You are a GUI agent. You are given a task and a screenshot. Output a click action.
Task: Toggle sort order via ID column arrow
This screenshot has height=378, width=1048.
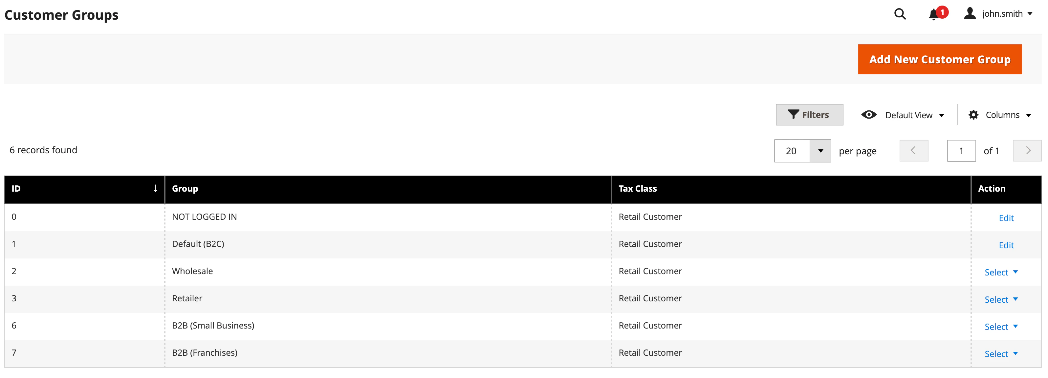pos(155,188)
